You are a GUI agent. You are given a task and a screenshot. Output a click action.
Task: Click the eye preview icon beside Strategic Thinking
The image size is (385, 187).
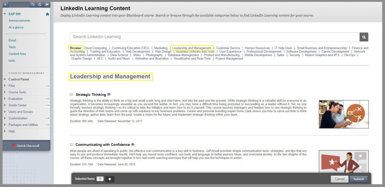(x=109, y=94)
